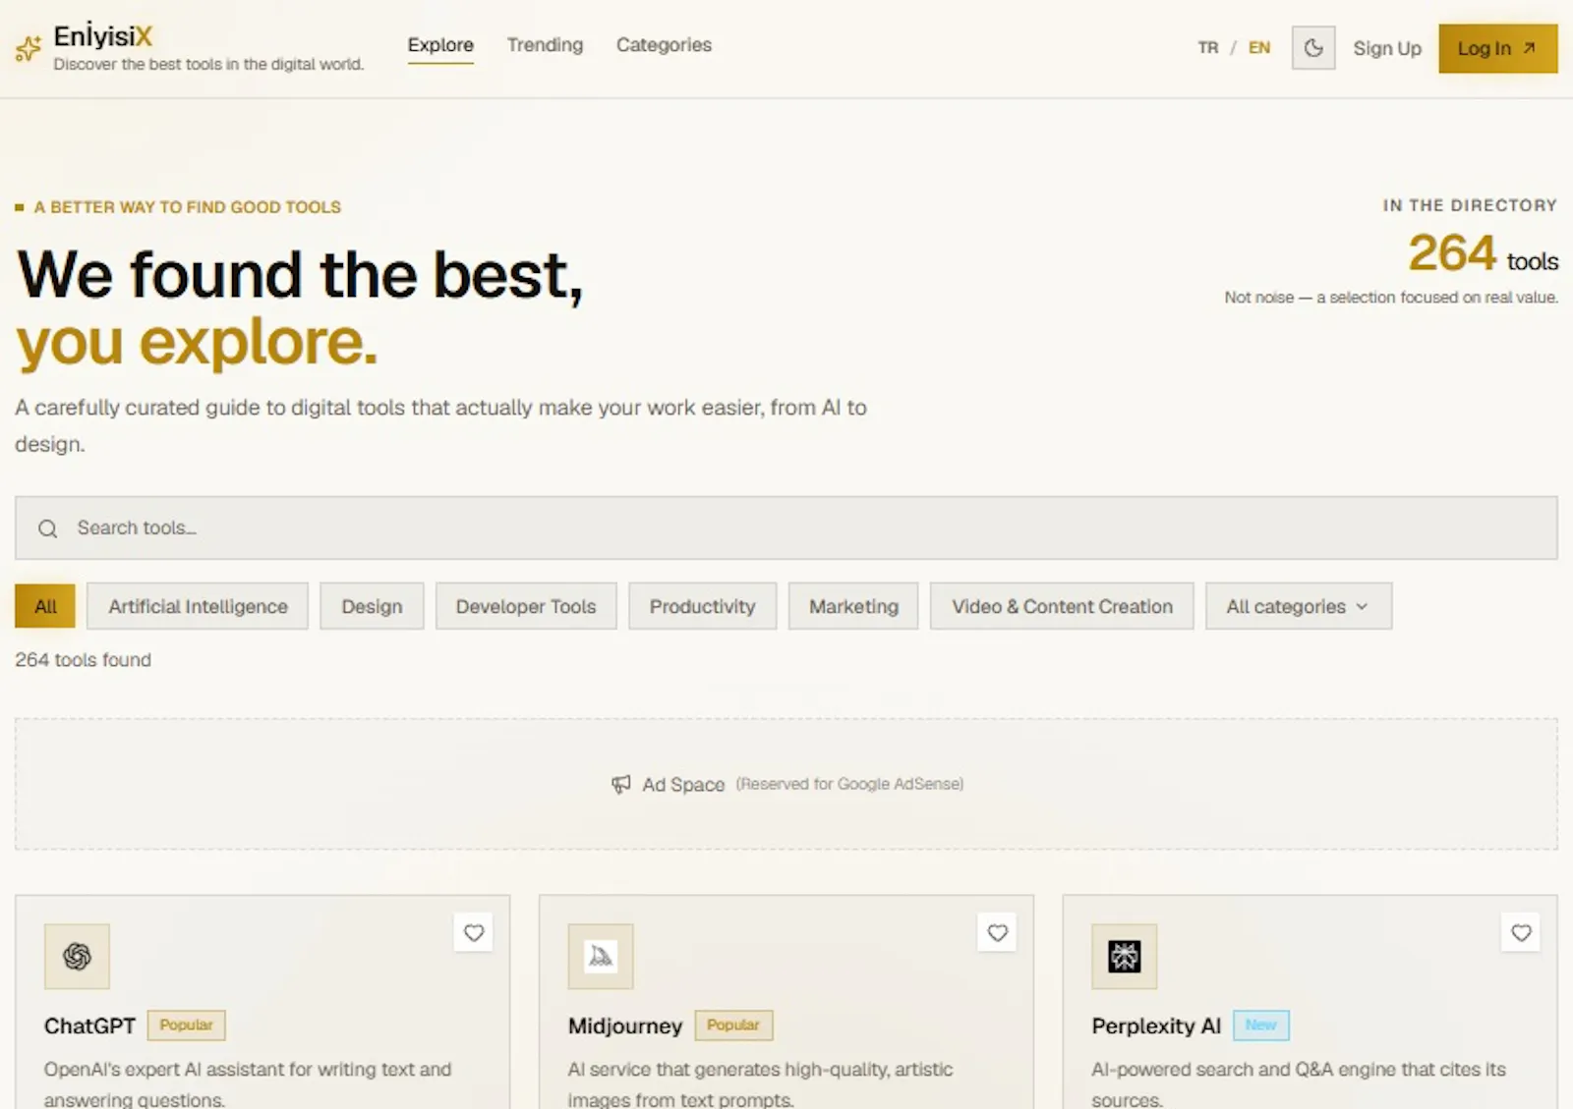Open the Perplexity AI tool title
Viewport: 1573px width, 1109px height.
[x=1156, y=1026]
